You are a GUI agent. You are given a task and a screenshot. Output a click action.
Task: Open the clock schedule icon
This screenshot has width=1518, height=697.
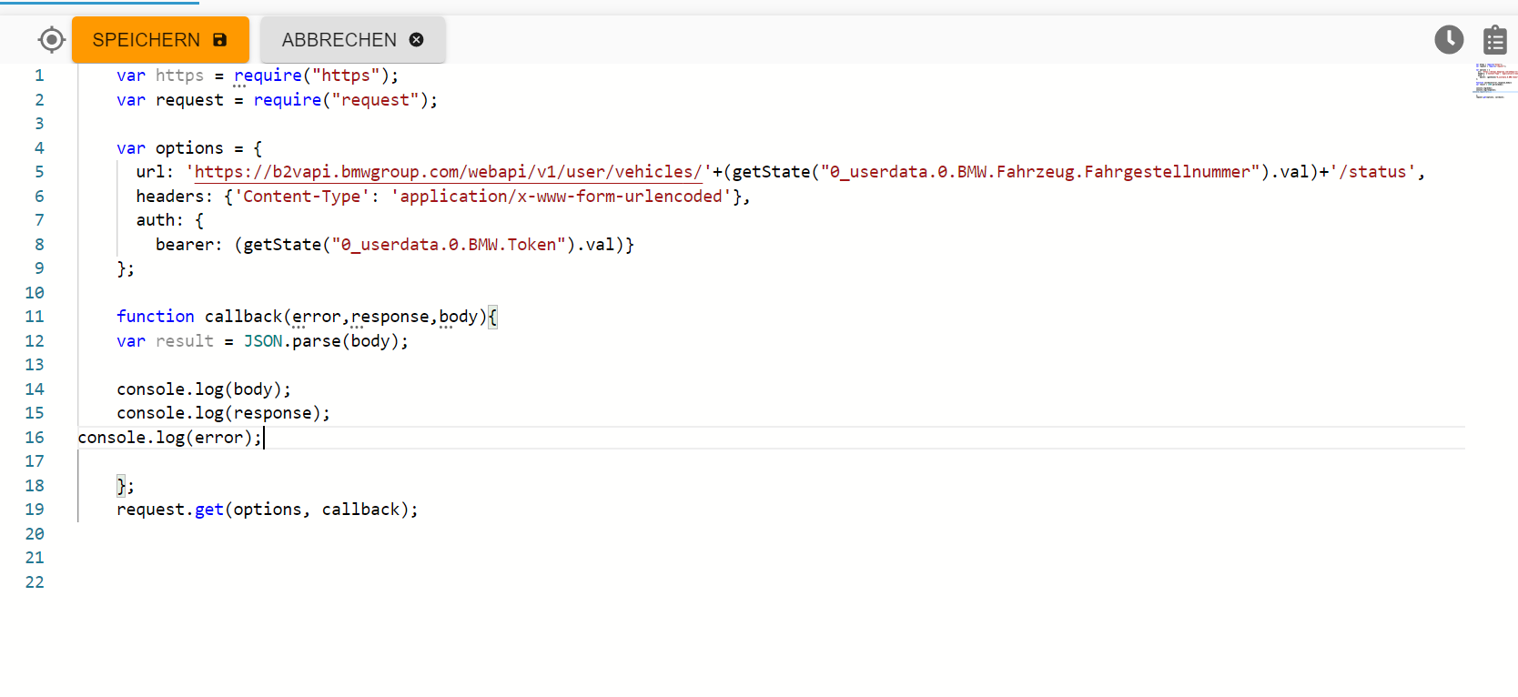(1449, 40)
